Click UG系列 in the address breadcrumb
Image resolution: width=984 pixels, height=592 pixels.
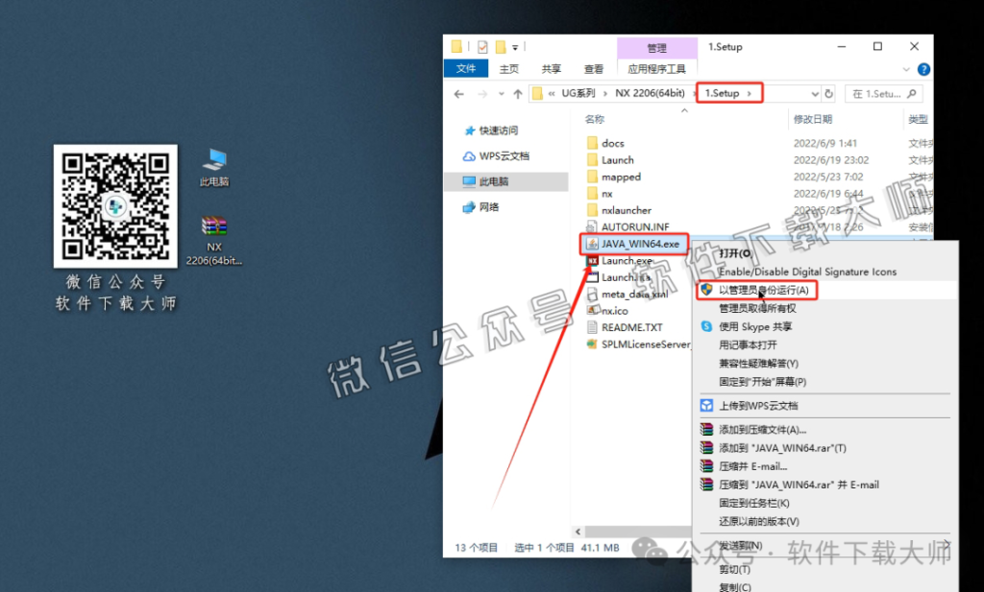pos(578,93)
